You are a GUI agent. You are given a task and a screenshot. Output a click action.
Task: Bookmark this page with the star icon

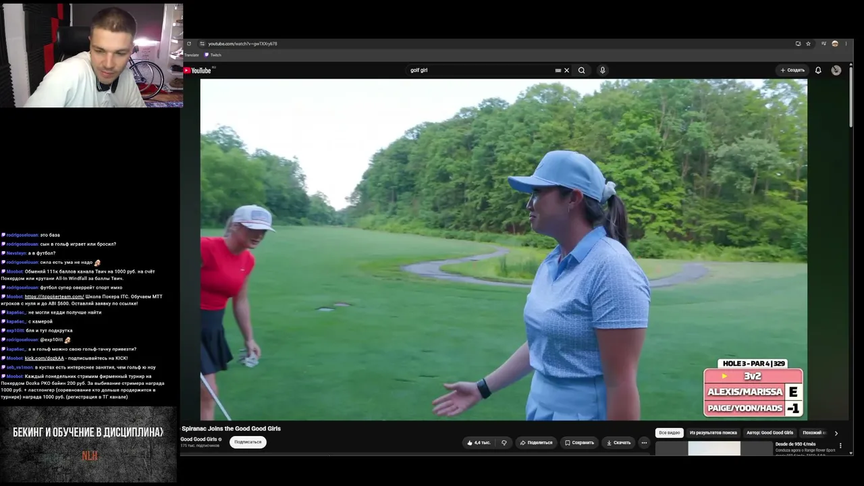point(808,44)
